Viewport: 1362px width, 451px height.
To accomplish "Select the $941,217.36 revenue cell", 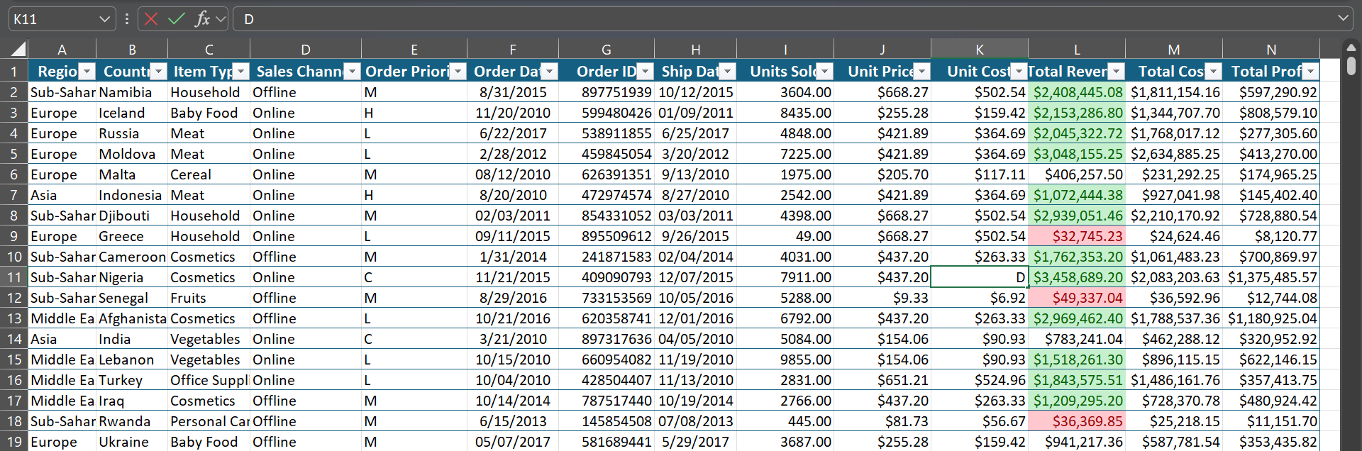I will [1076, 442].
